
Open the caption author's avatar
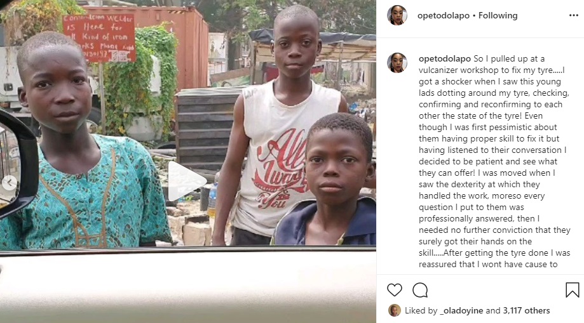pyautogui.click(x=397, y=63)
